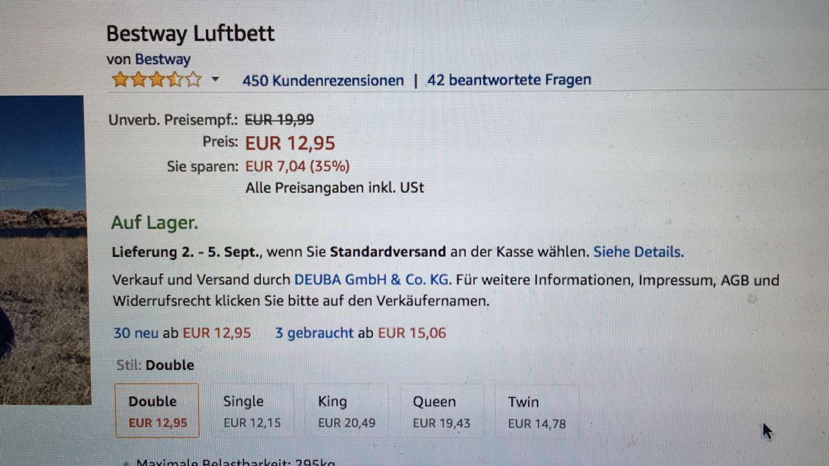Choose the King style option
829x466 pixels.
coord(346,411)
